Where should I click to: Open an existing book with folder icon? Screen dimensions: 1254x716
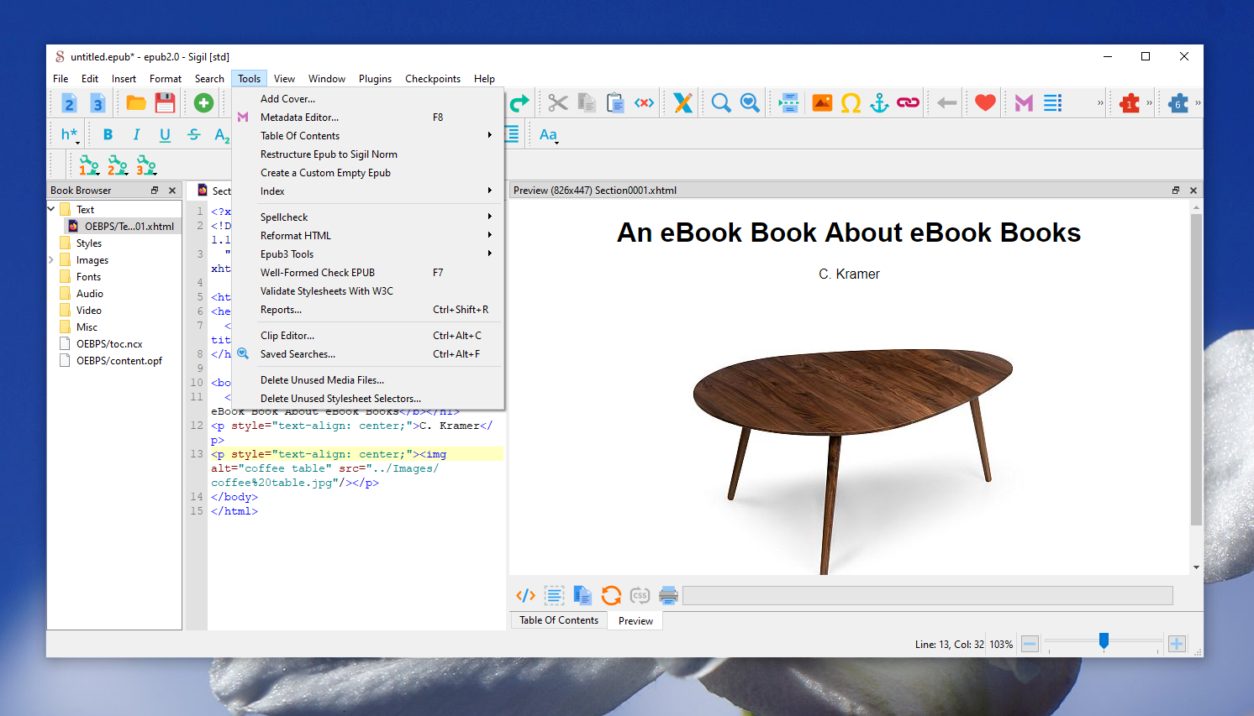pos(136,103)
